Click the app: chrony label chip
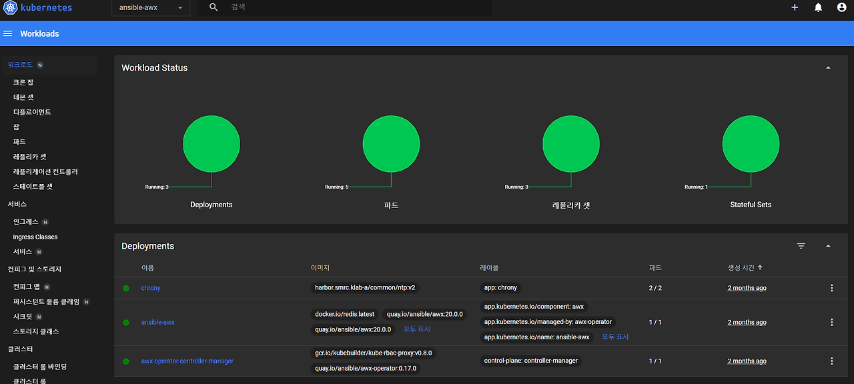 pos(500,288)
